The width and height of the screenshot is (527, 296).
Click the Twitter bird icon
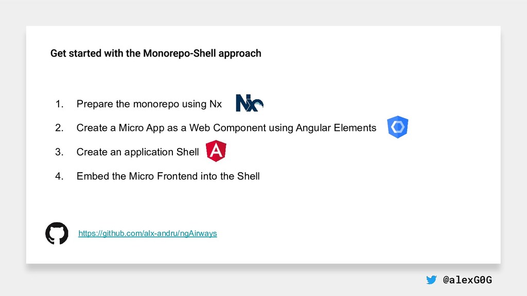click(431, 280)
